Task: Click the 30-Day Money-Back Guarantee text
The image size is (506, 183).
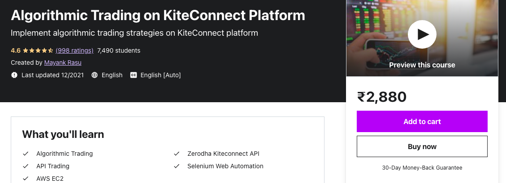Action: pos(422,168)
